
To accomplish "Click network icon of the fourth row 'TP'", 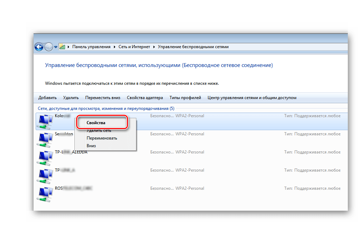I will [45, 176].
